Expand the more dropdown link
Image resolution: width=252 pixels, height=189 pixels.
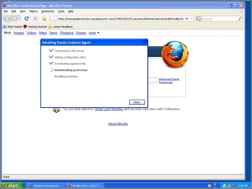pyautogui.click(x=94, y=33)
